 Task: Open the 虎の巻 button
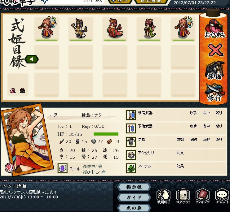pos(134,208)
